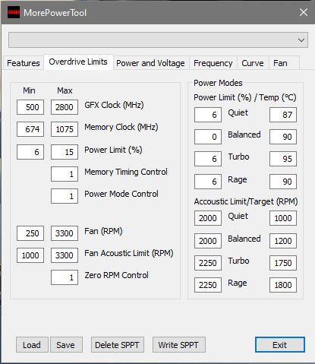Screen dimensions: 315x364
Task: Edit the Fan (RPM) minimum field
Action: pos(30,233)
